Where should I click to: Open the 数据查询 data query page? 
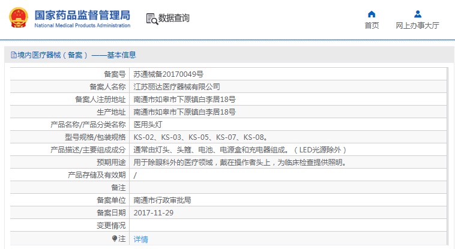pyautogui.click(x=174, y=19)
